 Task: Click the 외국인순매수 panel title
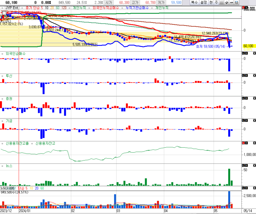[16, 54]
